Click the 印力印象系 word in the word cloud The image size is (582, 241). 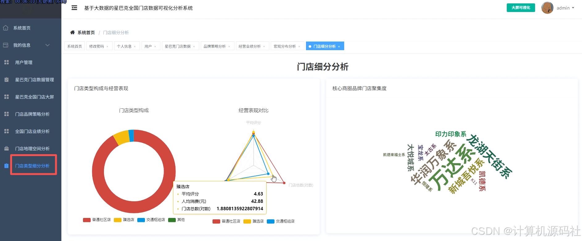(451, 134)
